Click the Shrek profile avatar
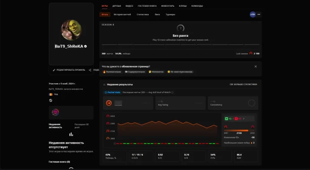Viewport: 310px width, 170px height. pos(71,30)
